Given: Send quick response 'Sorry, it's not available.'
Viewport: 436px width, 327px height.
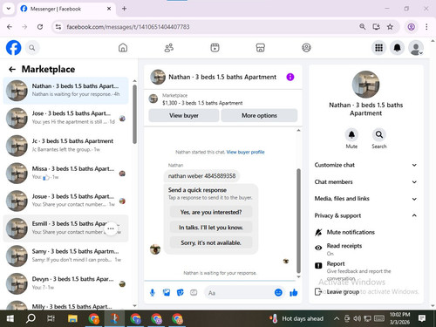Looking at the screenshot, I should tap(211, 242).
